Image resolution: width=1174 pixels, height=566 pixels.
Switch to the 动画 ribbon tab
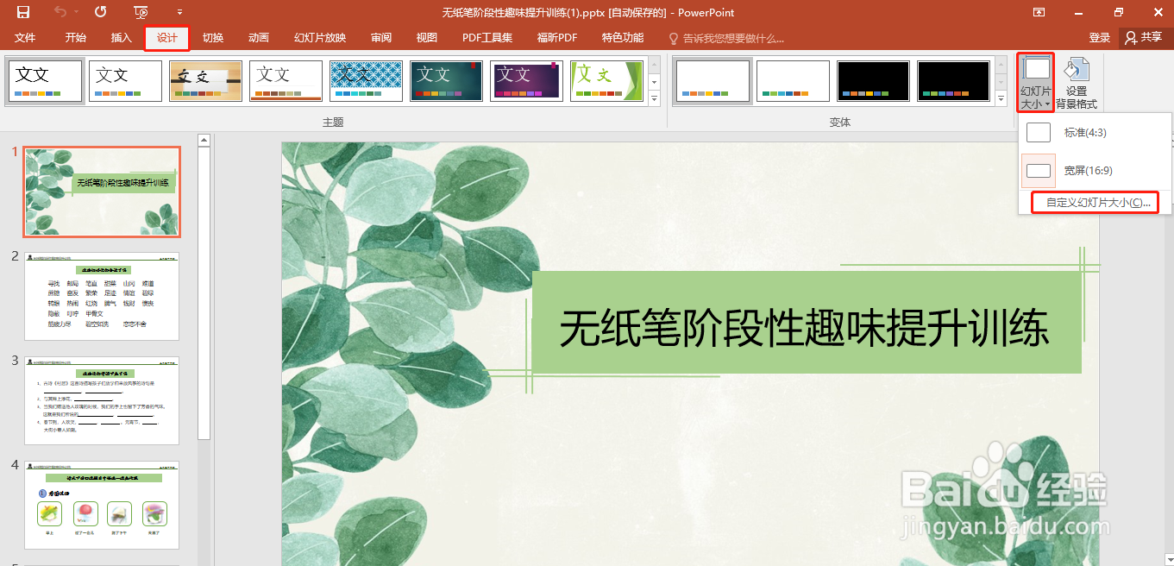(259, 38)
